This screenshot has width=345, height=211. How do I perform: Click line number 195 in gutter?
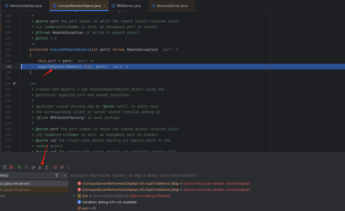8,50
